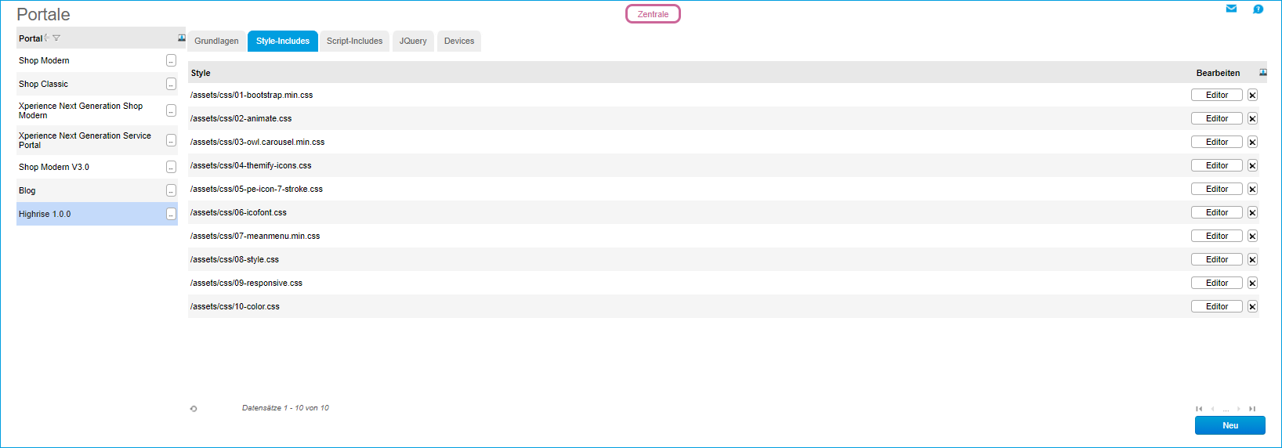Delete the 10-color.css entry
This screenshot has width=1282, height=448.
coord(1252,306)
